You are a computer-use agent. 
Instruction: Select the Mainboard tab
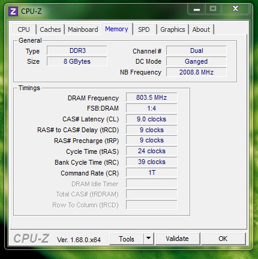coord(83,29)
